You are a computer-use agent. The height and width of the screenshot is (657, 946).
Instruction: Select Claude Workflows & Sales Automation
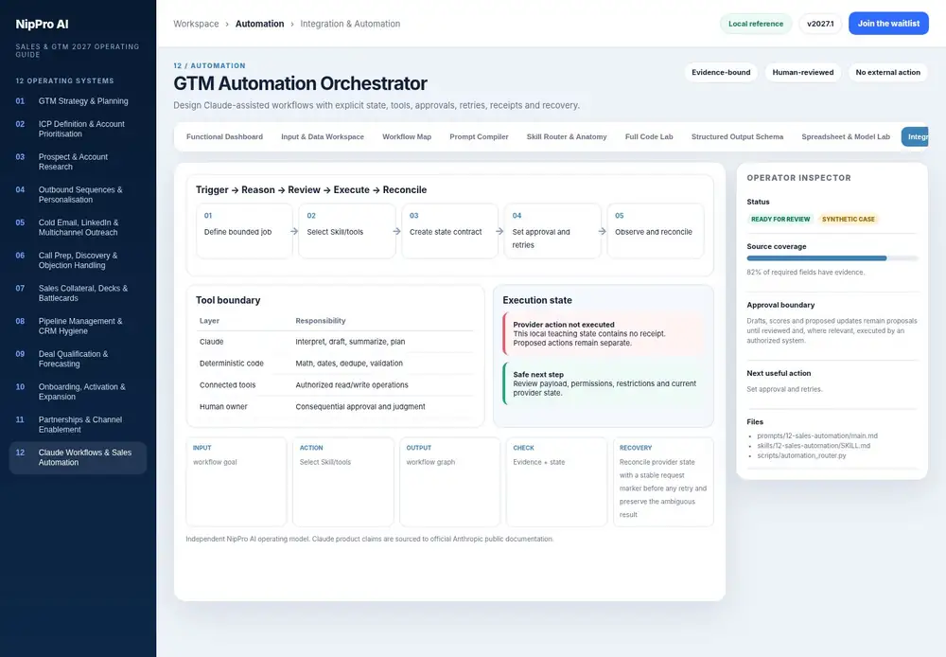click(78, 458)
